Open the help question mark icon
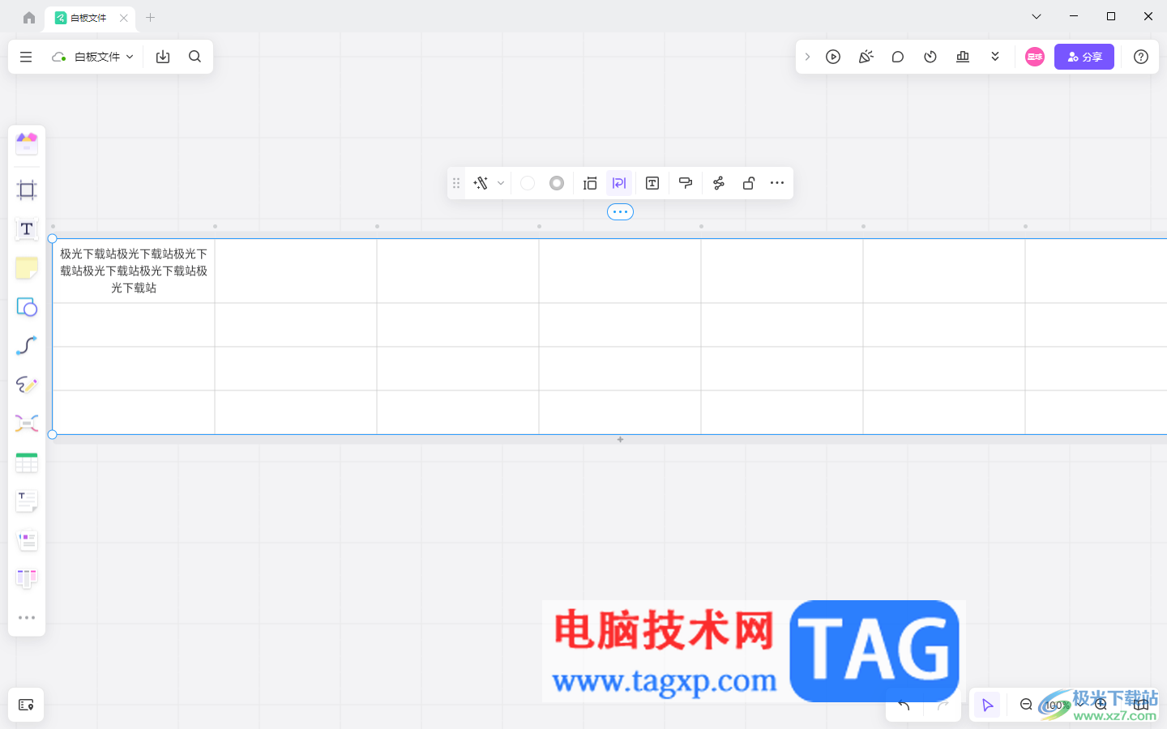 [1141, 57]
